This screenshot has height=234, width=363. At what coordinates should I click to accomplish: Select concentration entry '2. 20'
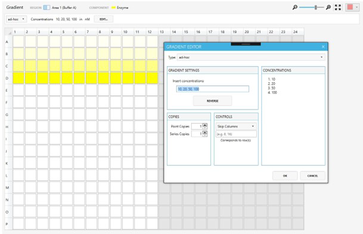[272, 83]
